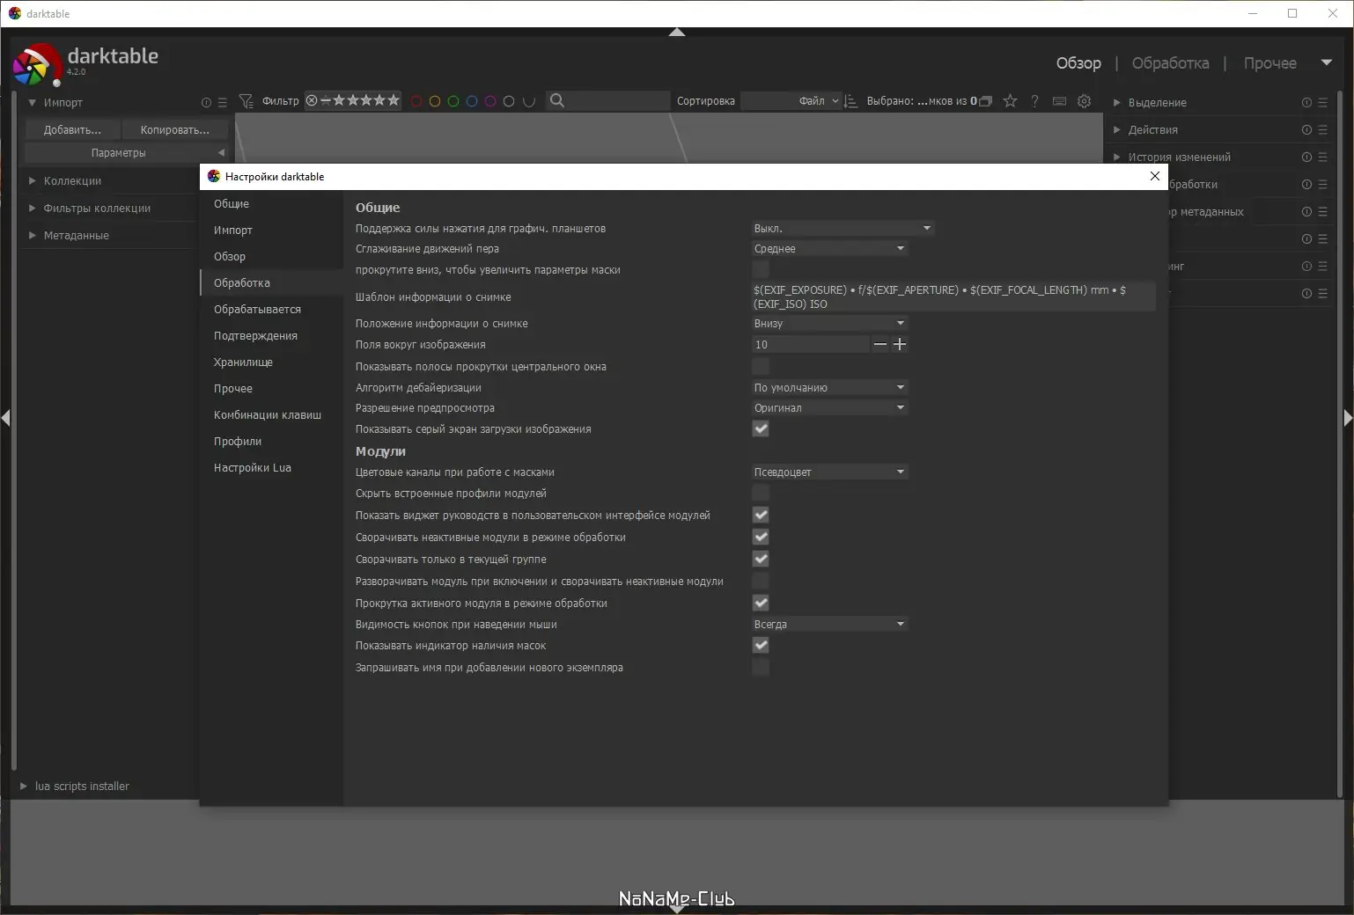Click the blue color label circle
1354x915 pixels.
[x=472, y=101]
